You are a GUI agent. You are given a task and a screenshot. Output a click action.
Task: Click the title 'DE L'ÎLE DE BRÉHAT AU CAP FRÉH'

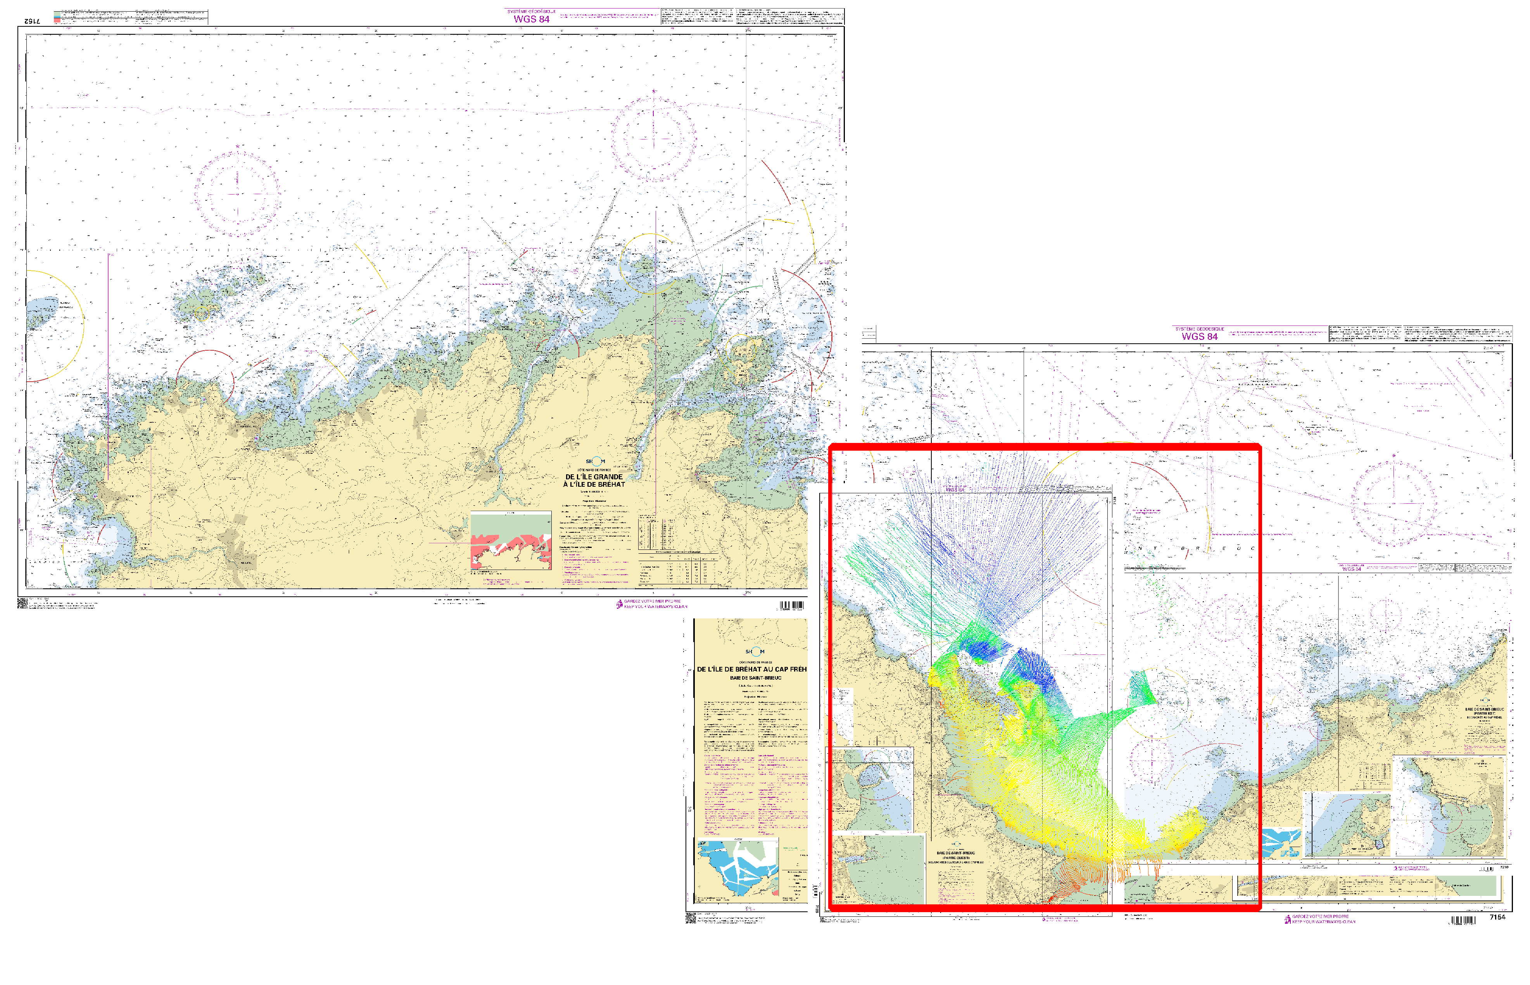click(x=751, y=669)
